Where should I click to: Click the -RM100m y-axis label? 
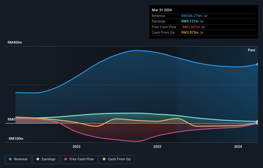pos(15,139)
